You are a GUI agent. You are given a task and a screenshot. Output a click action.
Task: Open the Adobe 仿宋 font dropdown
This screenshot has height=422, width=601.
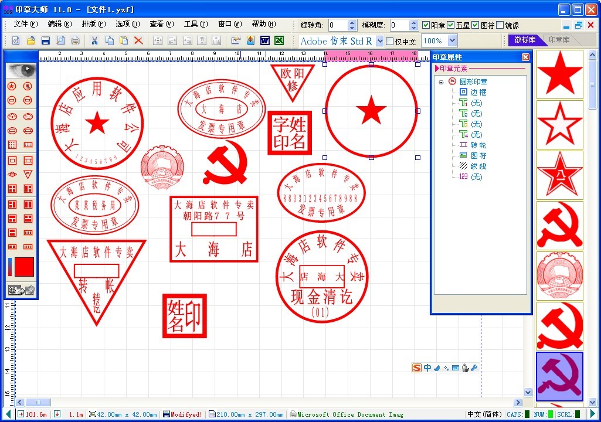click(x=379, y=41)
